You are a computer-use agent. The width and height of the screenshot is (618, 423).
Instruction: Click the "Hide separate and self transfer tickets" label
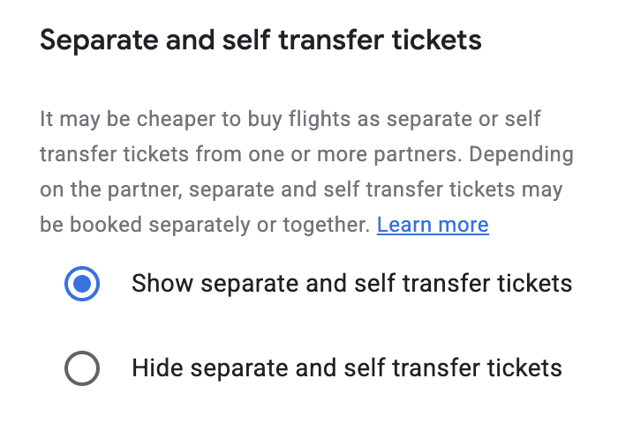346,367
